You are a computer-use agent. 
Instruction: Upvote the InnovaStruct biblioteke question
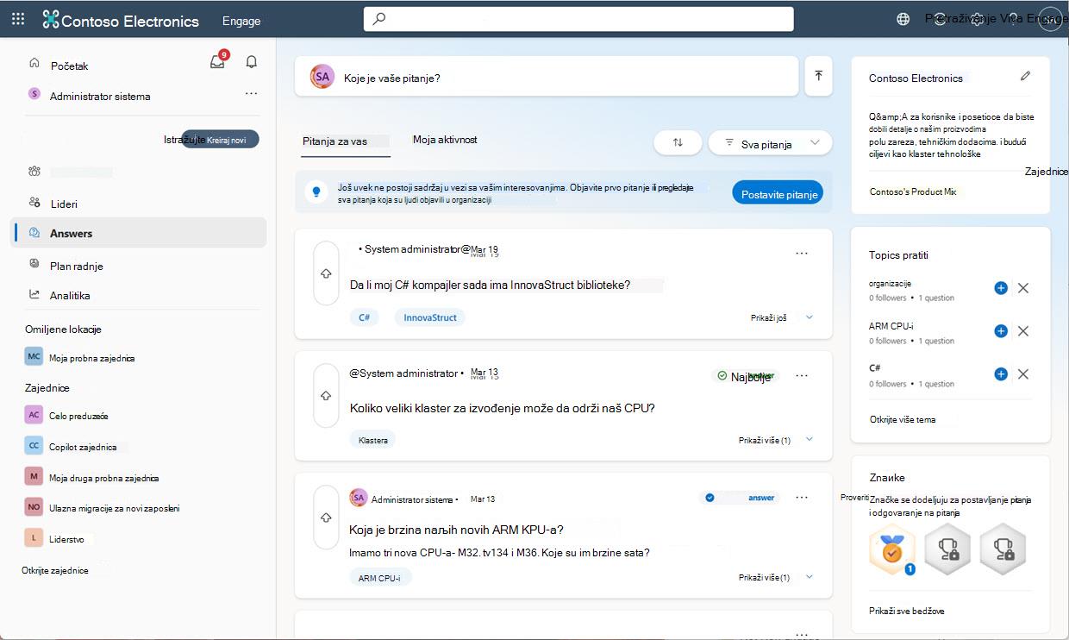coord(326,273)
